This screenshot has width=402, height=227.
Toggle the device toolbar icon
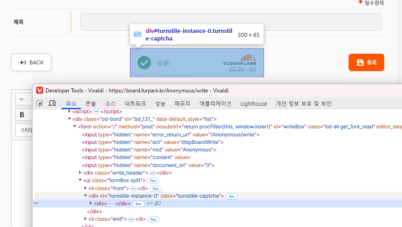pyautogui.click(x=52, y=104)
